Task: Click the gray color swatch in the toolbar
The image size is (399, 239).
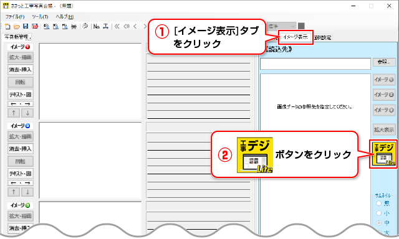Action: click(x=301, y=26)
